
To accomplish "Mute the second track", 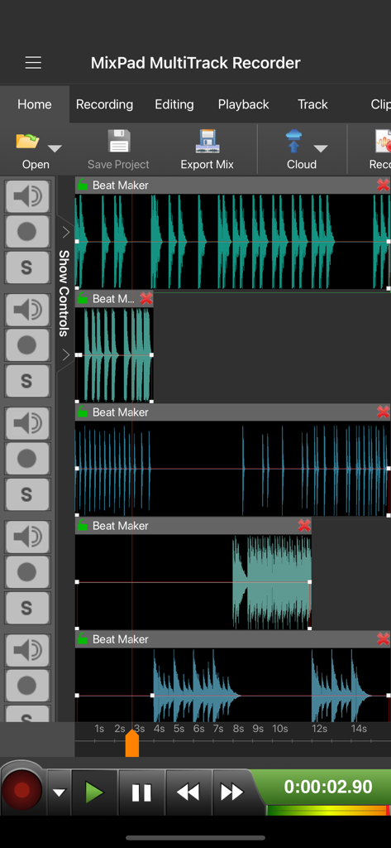I will click(27, 310).
